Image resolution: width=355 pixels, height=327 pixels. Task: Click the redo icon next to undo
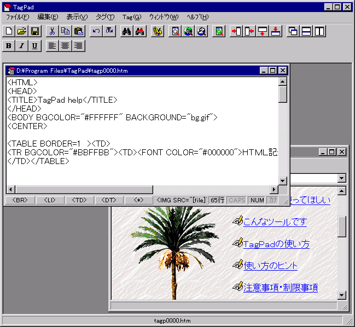(109, 31)
